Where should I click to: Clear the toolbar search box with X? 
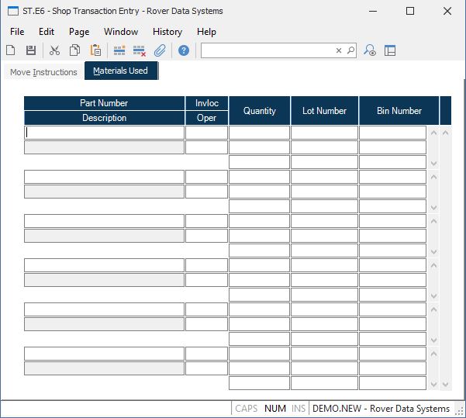pos(338,50)
